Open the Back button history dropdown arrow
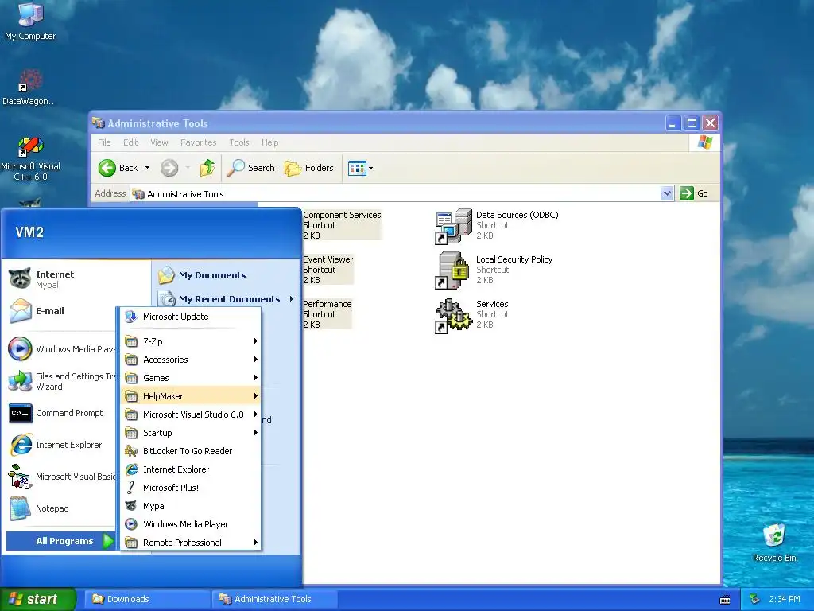814x611 pixels. 147,168
